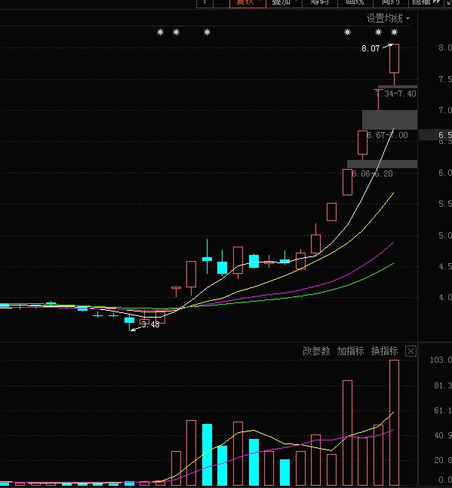Select the 3.48 low price label
452x488 pixels.
pyautogui.click(x=150, y=324)
